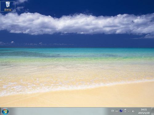Open the on-screen keyboard language bar icon
Screen dimensions: 154x115
pos(117,111)
